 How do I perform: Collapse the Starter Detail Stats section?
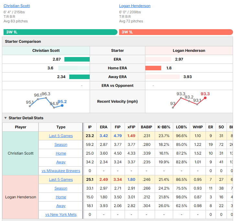(6, 118)
